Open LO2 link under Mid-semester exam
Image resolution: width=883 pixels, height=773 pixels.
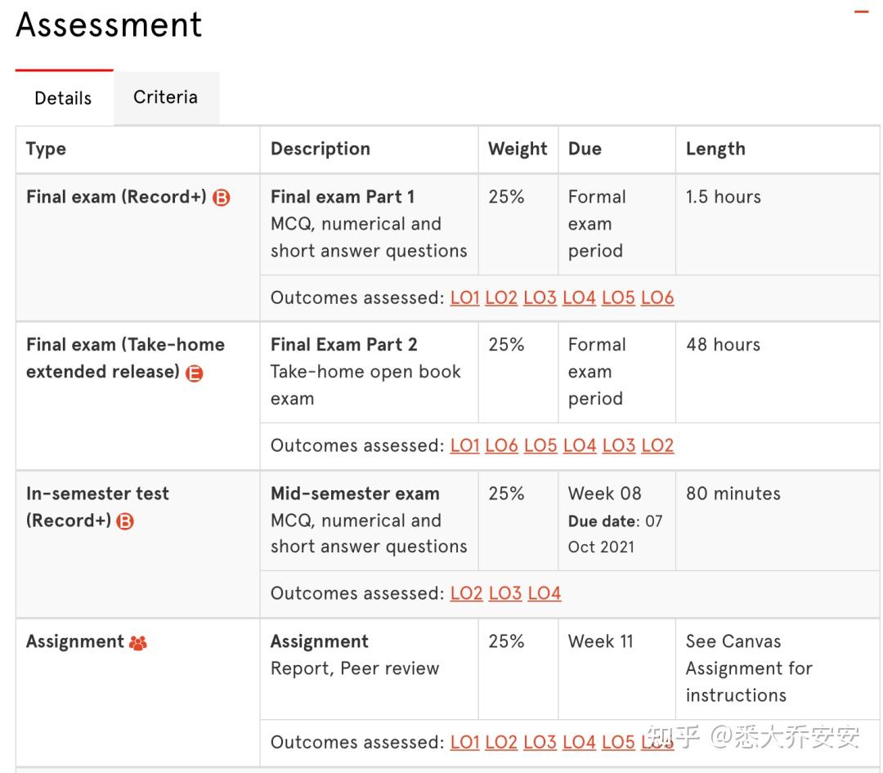(x=466, y=594)
